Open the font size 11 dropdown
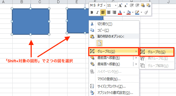 coord(116,5)
